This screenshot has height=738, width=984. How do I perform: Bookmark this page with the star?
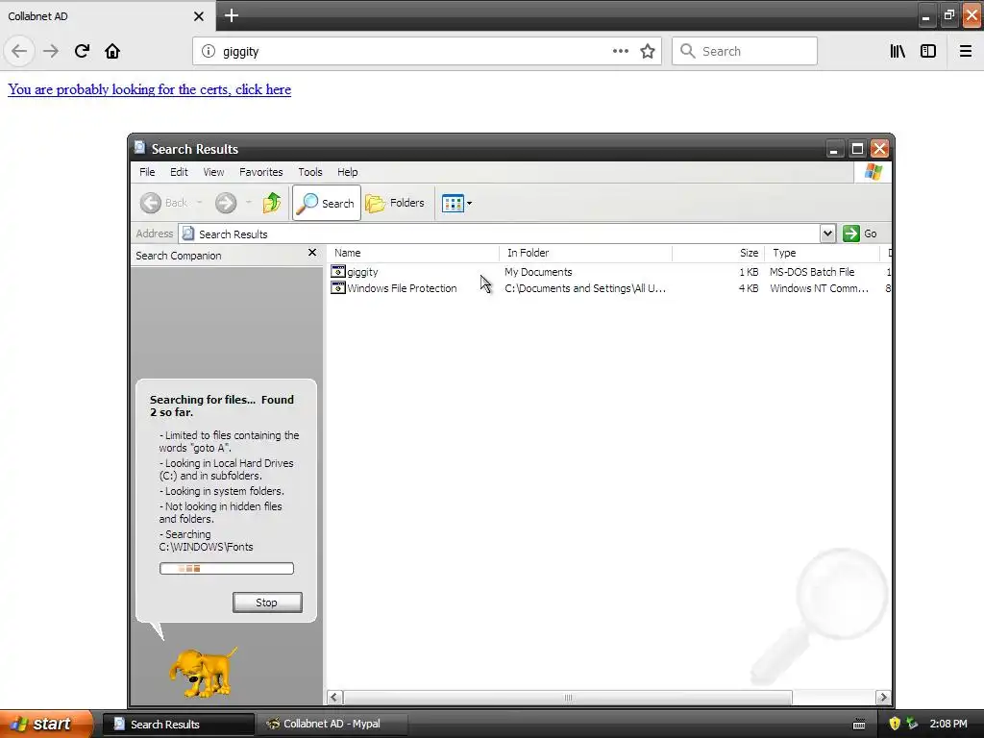click(648, 51)
